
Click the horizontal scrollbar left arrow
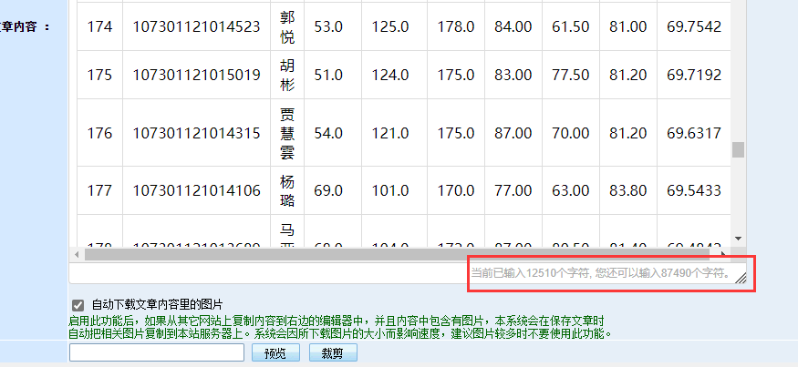[76, 254]
